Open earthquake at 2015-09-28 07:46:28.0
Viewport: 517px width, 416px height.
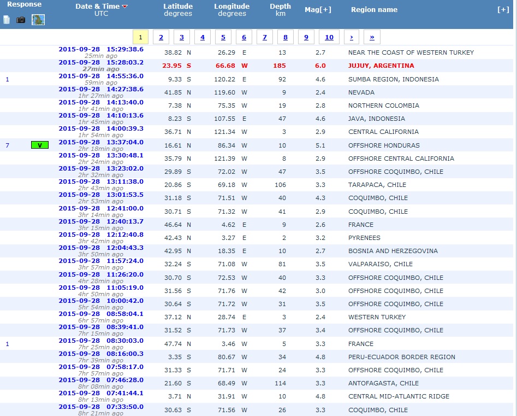pyautogui.click(x=101, y=380)
